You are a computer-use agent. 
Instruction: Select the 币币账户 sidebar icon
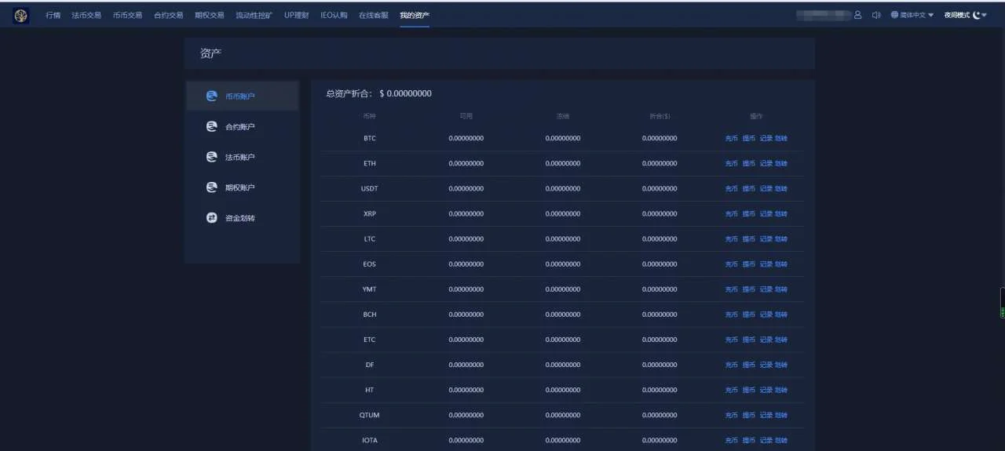click(211, 96)
